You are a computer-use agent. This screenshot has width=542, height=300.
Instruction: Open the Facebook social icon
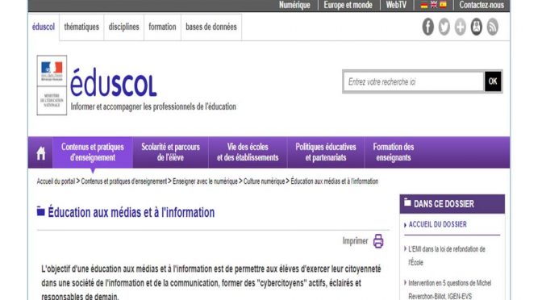coord(428,27)
